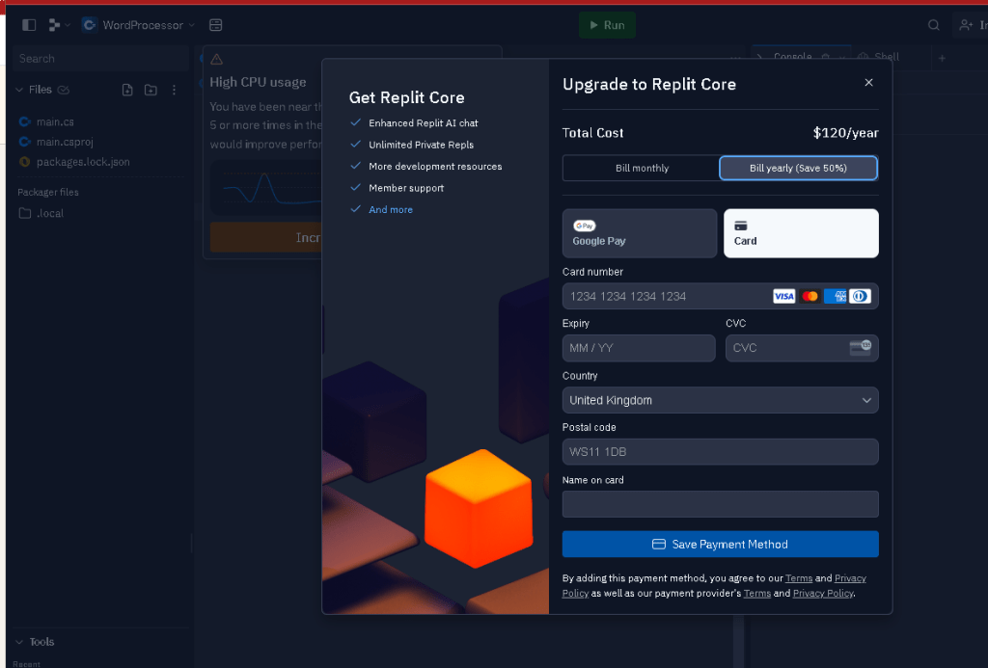Screen dimensions: 988x668
Task: Collapse the Files section chevron
Action: [x=19, y=90]
